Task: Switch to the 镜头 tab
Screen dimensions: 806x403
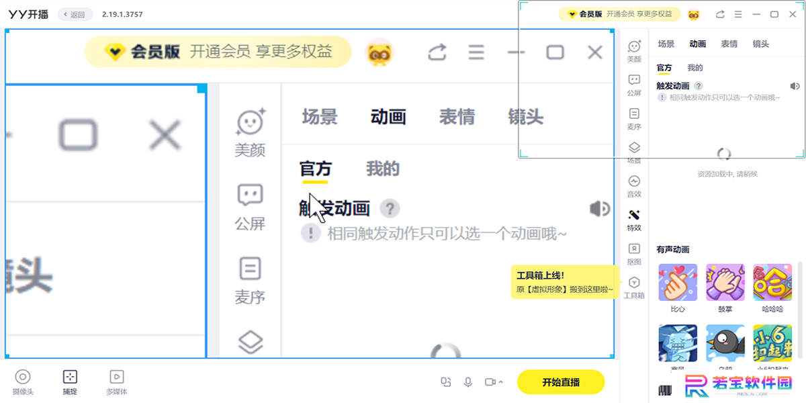Action: (x=761, y=44)
